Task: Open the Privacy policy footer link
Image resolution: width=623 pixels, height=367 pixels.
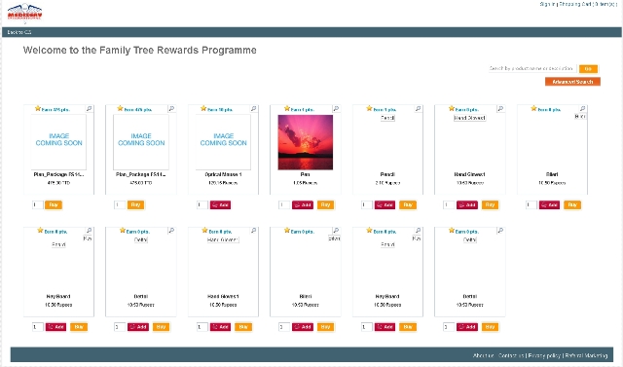Action: point(544,355)
